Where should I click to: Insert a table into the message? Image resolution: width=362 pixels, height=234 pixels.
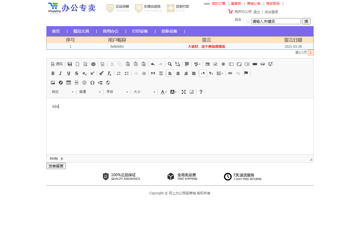[x=68, y=83]
